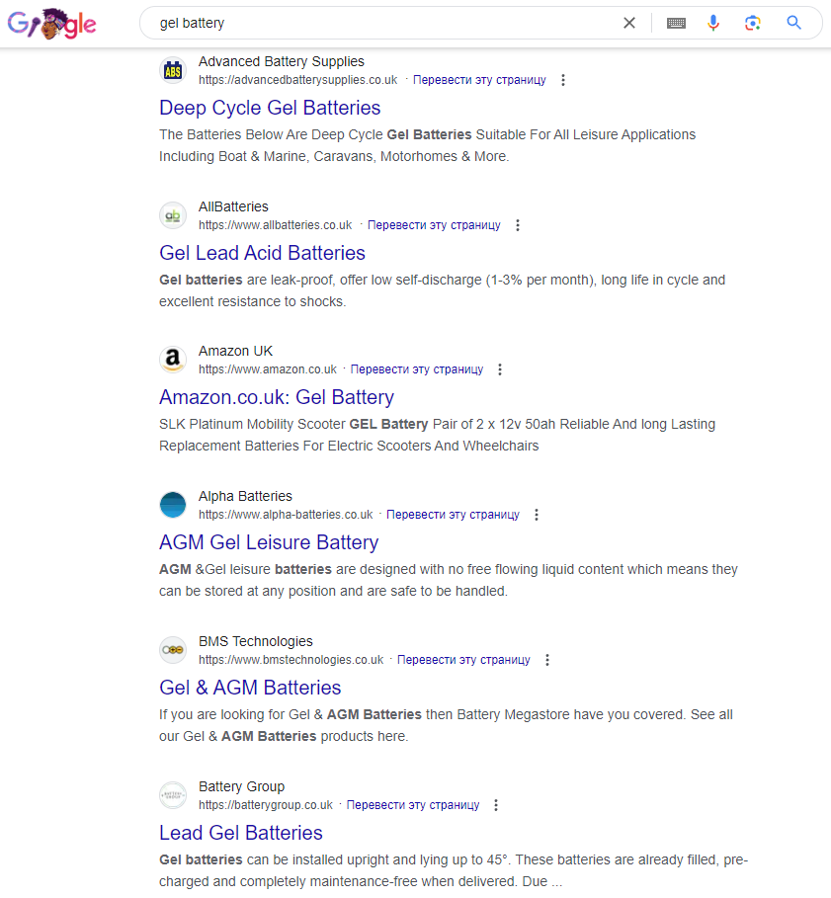Open the on-screen keyboard icon
The height and width of the screenshot is (898, 831).
(x=677, y=23)
